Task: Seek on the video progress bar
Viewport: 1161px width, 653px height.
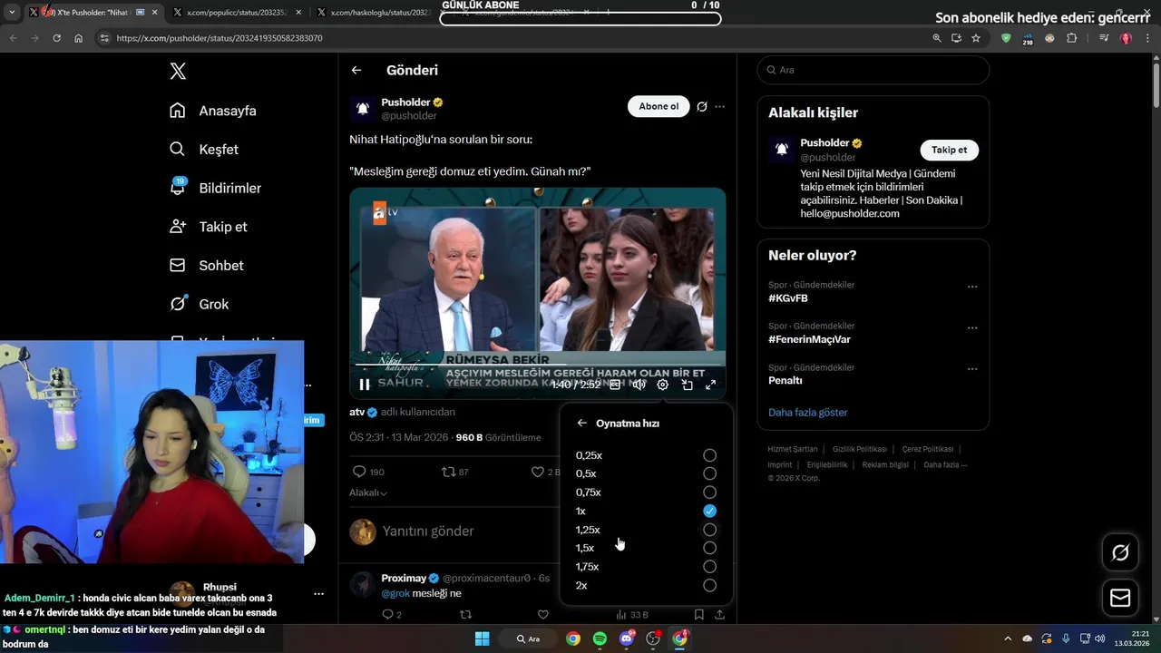Action: [x=537, y=365]
